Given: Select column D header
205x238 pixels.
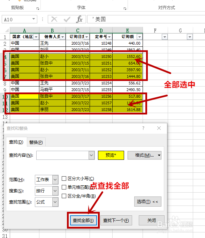Looking at the screenshot, I should pos(101,30).
